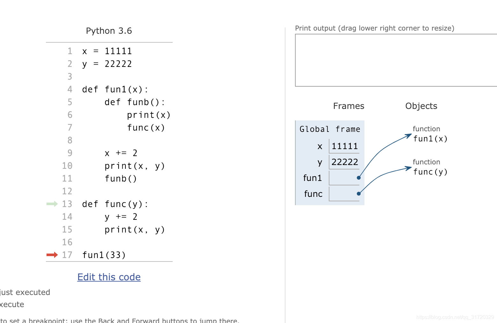497x323 pixels.
Task: Click the fun1 pointer dot in Global frame
Action: click(358, 178)
